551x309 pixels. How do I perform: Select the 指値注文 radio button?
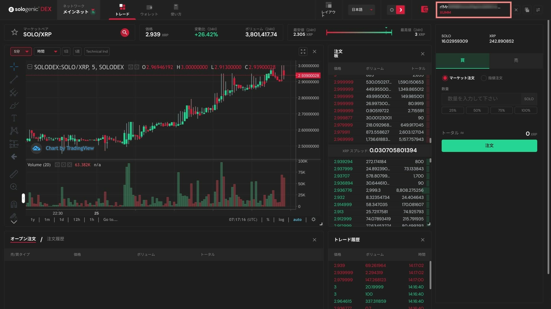[484, 78]
